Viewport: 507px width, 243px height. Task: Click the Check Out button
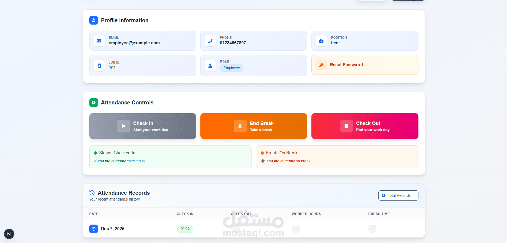pyautogui.click(x=365, y=126)
